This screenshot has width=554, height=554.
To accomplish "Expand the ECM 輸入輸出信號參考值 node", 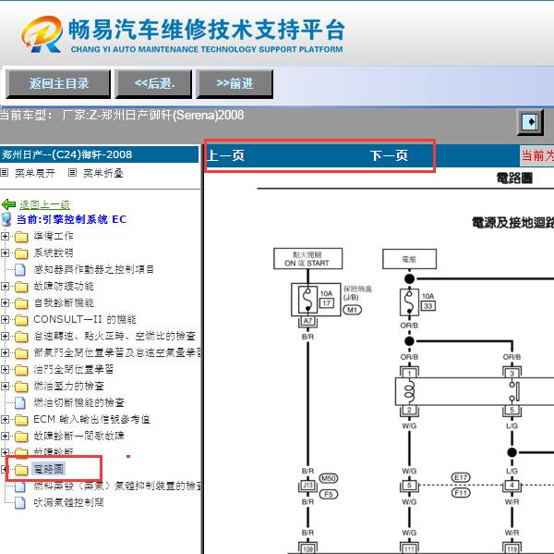I will click(5, 420).
